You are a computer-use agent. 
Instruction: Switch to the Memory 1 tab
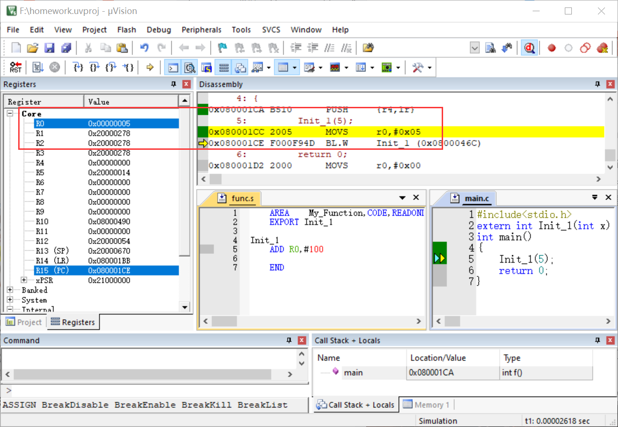(426, 405)
